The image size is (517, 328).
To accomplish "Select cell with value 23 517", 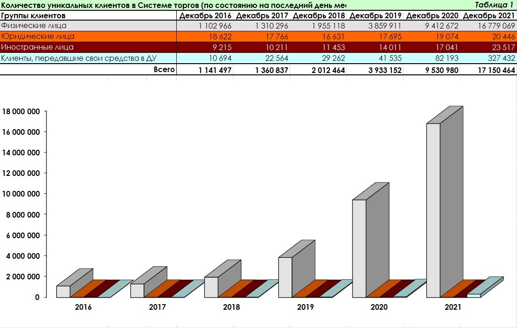I will [488, 47].
